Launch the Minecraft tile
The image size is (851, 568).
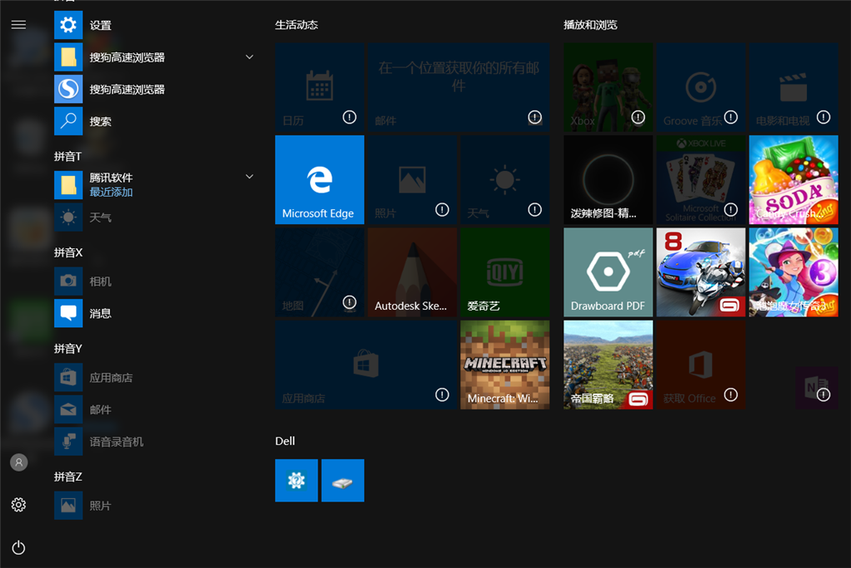click(x=504, y=365)
